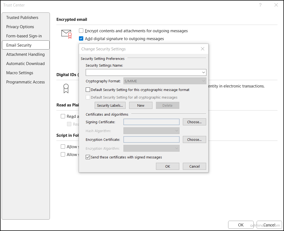The height and width of the screenshot is (231, 284).
Task: Select Attachment Handling in the sidebar
Action: [25, 54]
